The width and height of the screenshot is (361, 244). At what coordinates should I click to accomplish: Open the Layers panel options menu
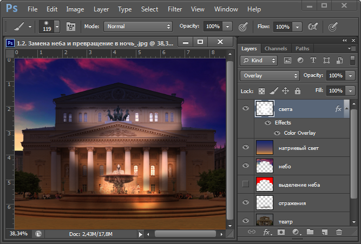352,48
